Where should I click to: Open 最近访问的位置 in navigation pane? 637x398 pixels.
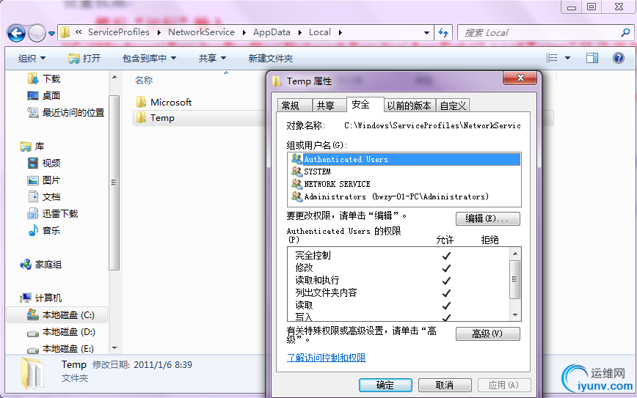point(73,113)
